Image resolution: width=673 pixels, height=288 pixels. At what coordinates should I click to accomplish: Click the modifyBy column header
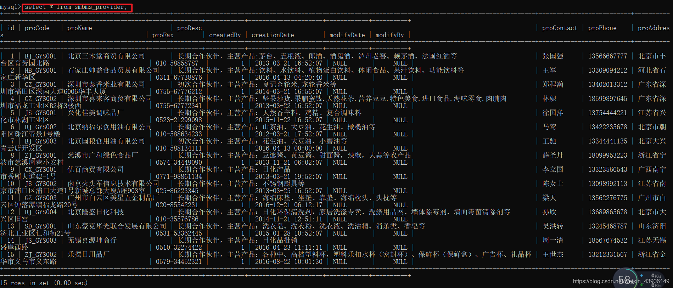(390, 35)
